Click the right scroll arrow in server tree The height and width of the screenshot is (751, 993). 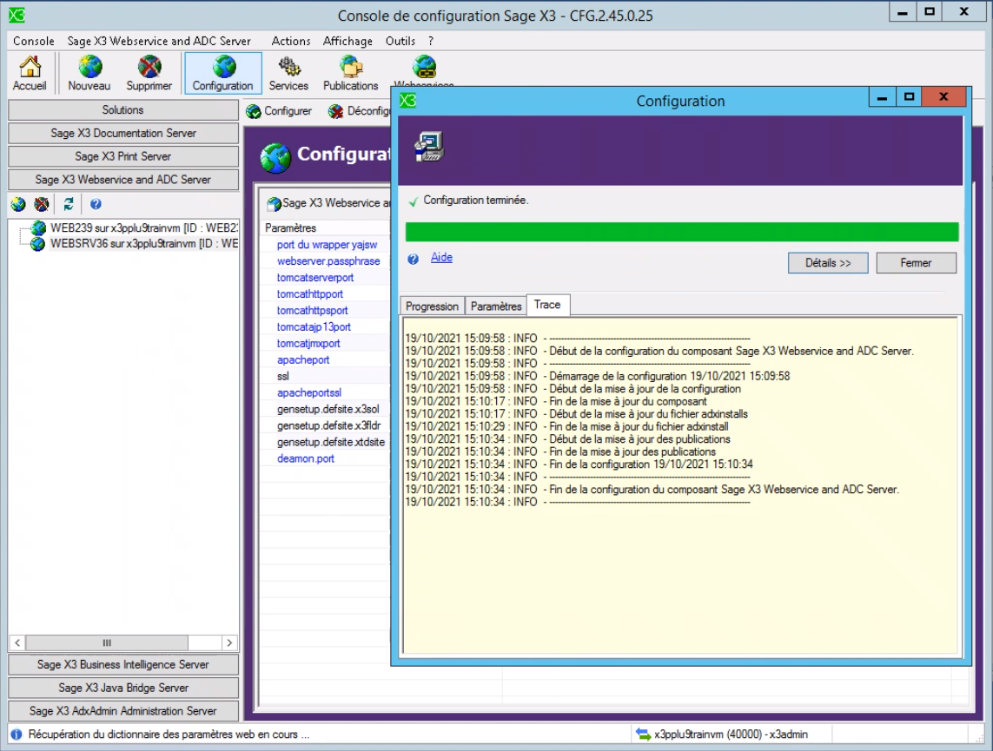(229, 642)
